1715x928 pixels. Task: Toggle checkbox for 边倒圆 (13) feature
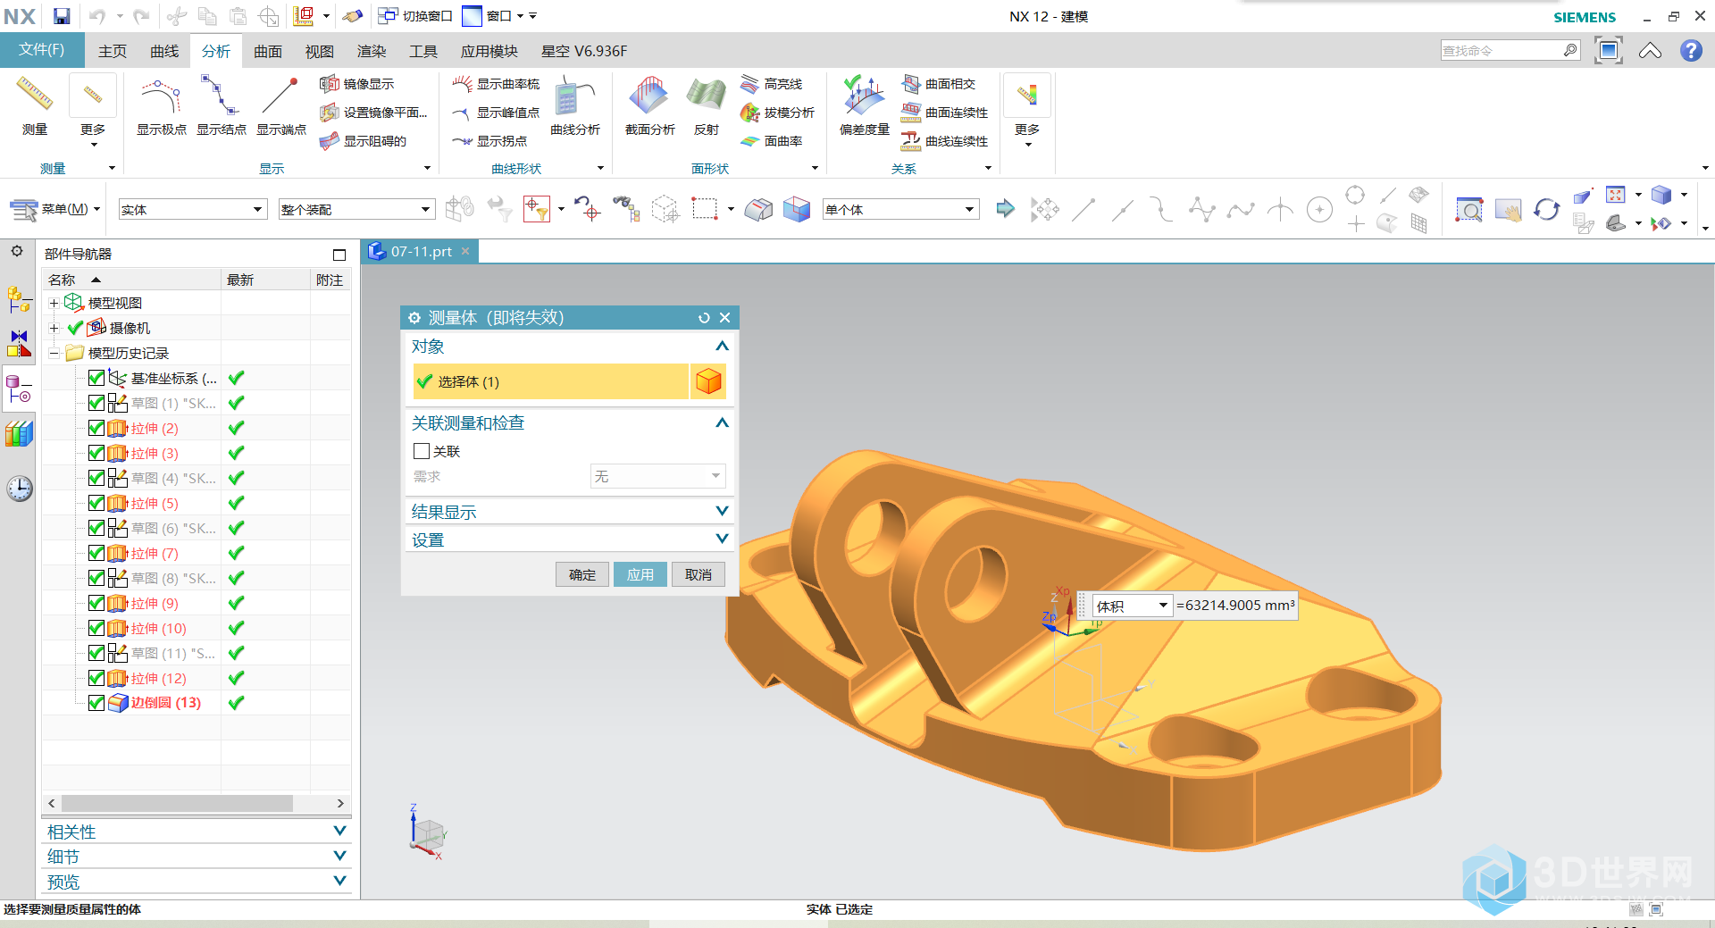(x=96, y=703)
